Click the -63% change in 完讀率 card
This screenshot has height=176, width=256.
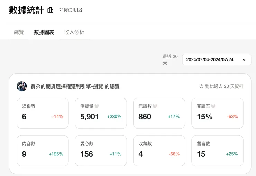point(232,117)
